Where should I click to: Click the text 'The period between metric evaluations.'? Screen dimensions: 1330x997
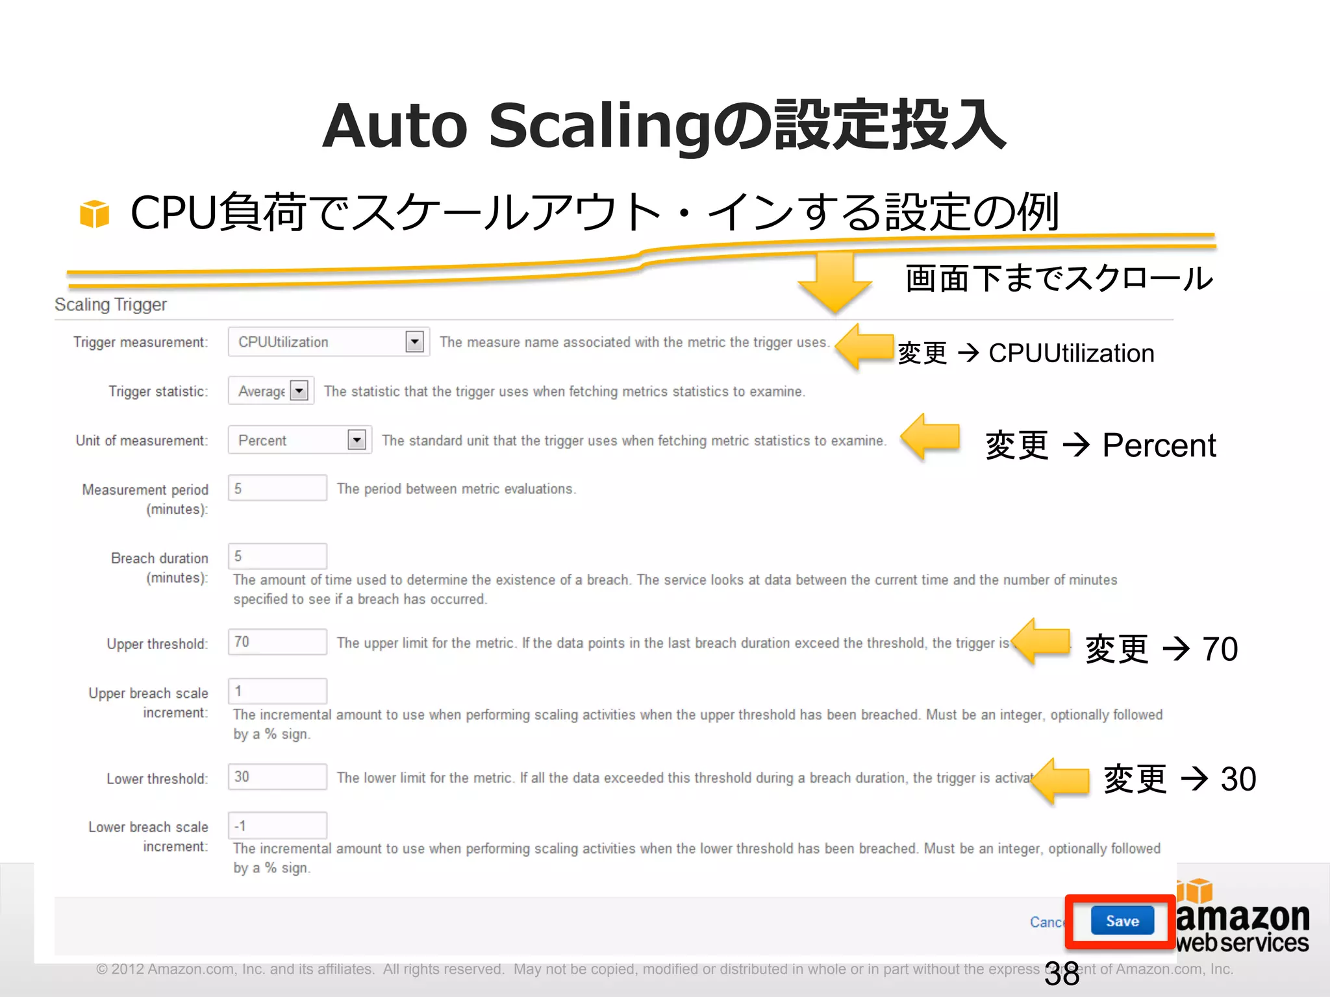click(x=457, y=489)
